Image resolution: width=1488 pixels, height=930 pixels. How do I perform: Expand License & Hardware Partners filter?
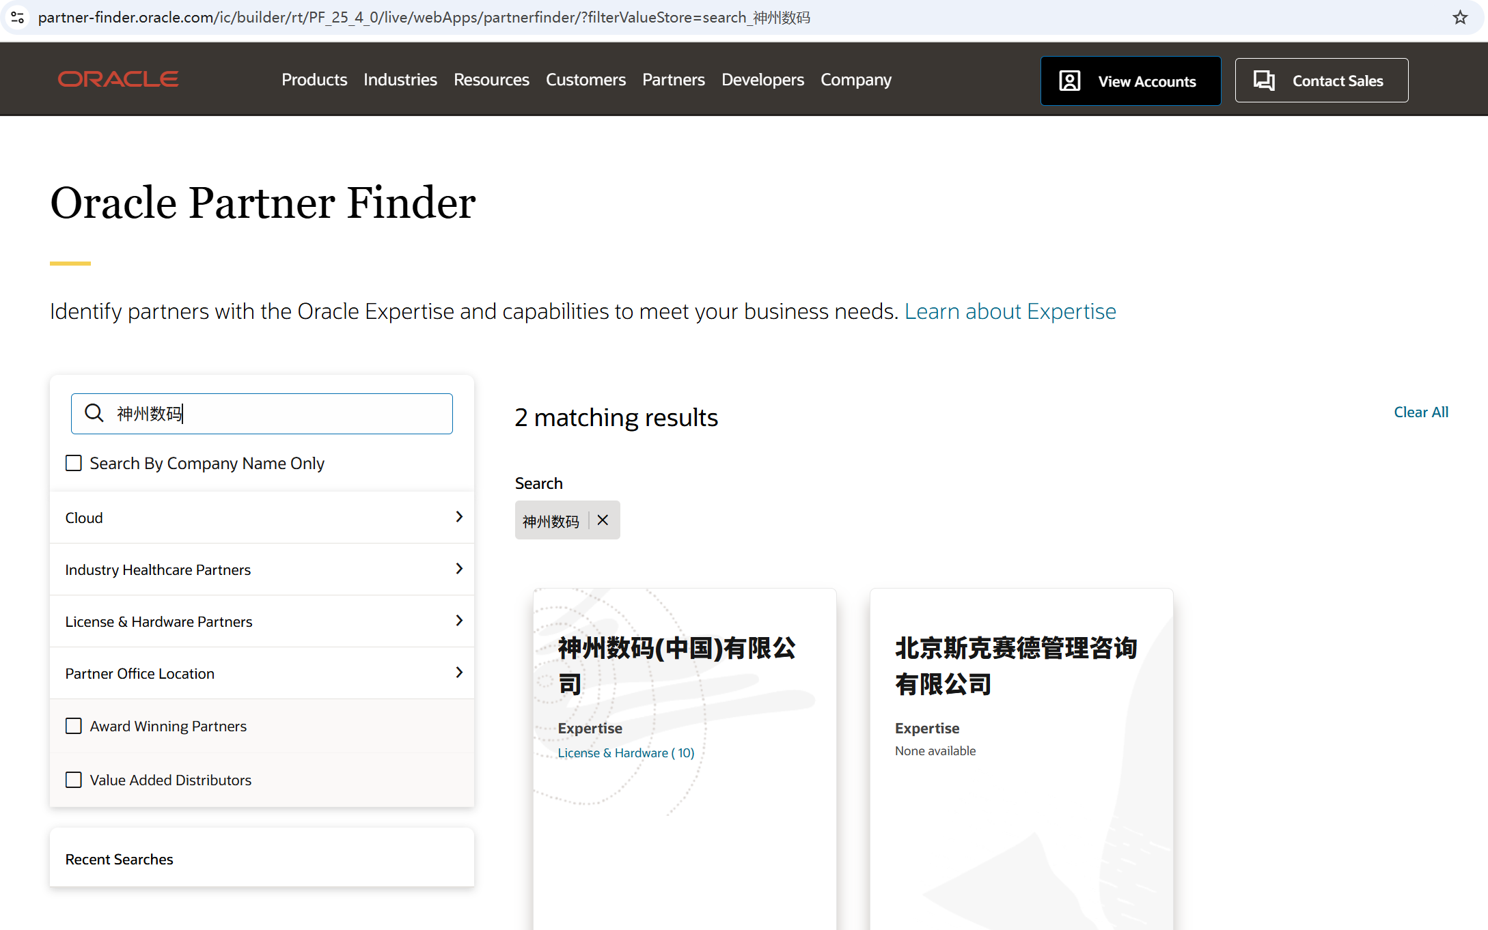[459, 621]
